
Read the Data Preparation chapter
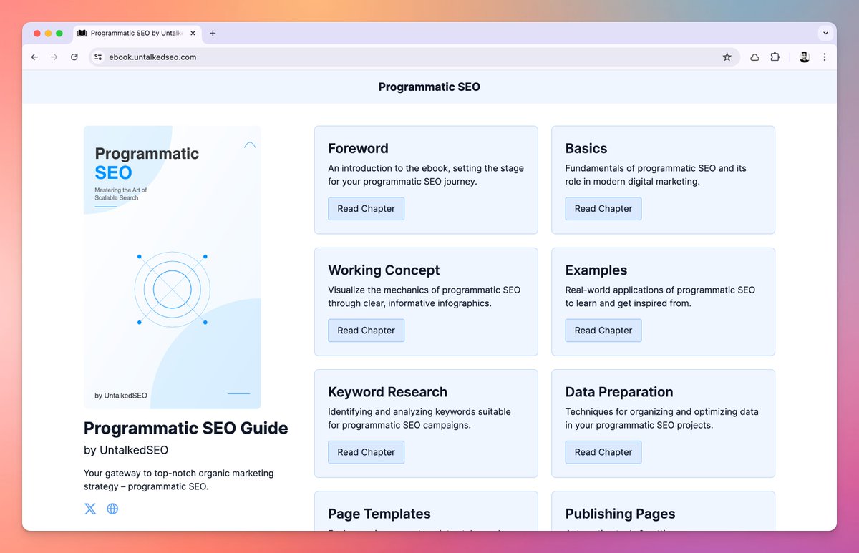(603, 452)
